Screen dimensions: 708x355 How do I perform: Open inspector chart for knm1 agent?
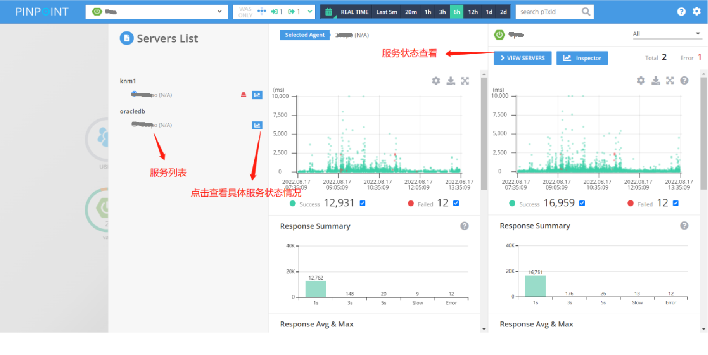[257, 95]
